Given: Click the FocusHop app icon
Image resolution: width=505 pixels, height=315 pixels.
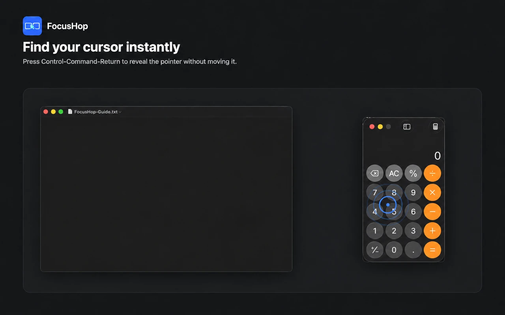Looking at the screenshot, I should pyautogui.click(x=32, y=26).
